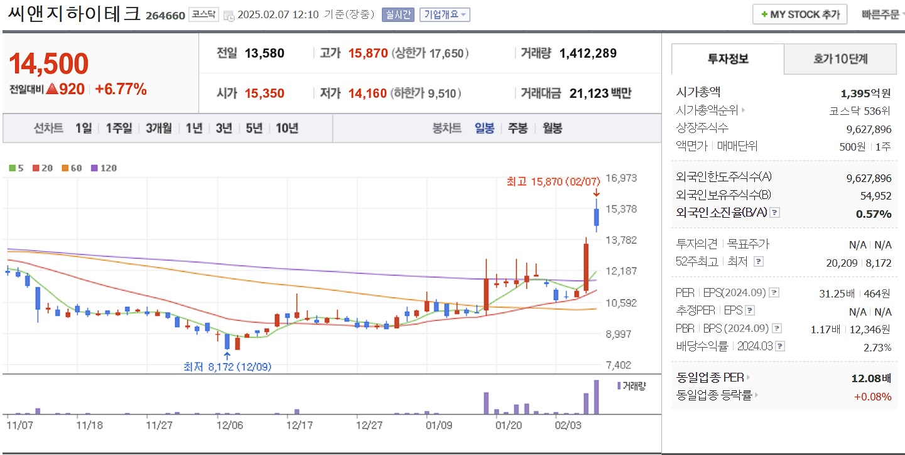Screen dimensions: 905x455
Task: Click the 최저 8,172 (12/09) chart marker
Action: coord(227,366)
